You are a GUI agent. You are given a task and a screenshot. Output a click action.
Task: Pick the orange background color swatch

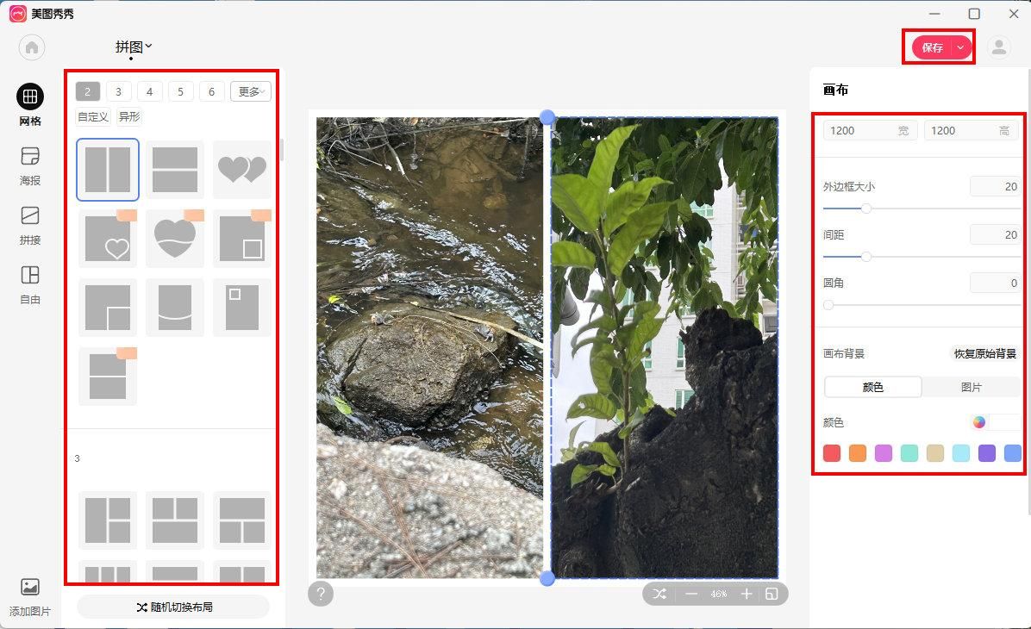click(x=858, y=453)
